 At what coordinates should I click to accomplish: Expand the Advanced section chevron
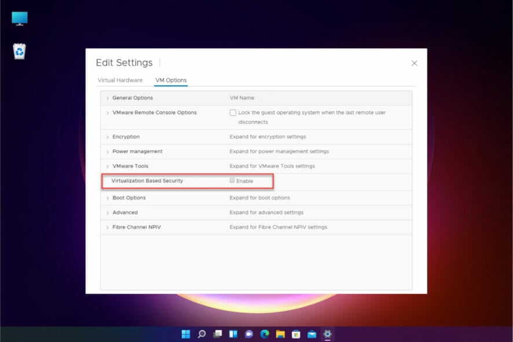tap(107, 213)
